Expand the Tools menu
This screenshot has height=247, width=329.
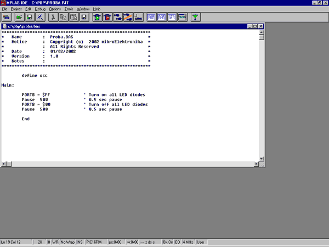pyautogui.click(x=69, y=9)
